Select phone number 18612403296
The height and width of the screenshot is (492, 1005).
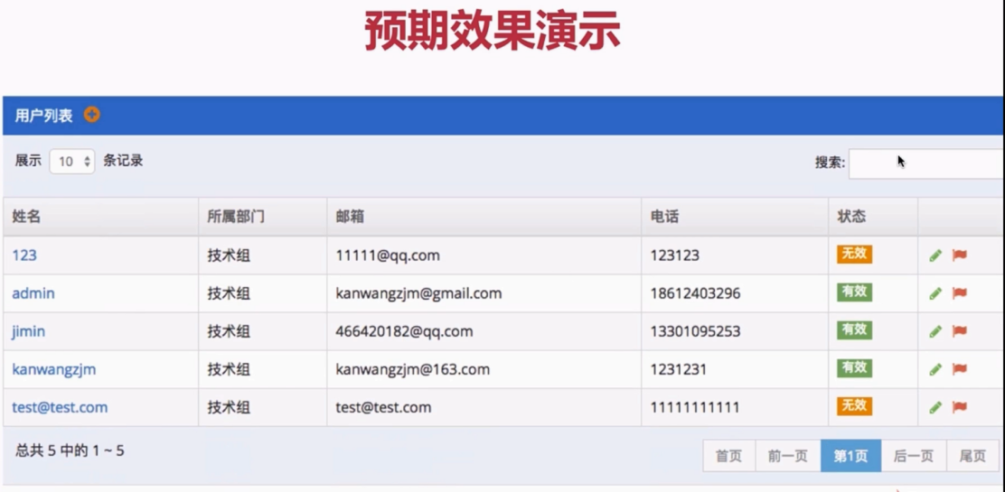(x=695, y=293)
